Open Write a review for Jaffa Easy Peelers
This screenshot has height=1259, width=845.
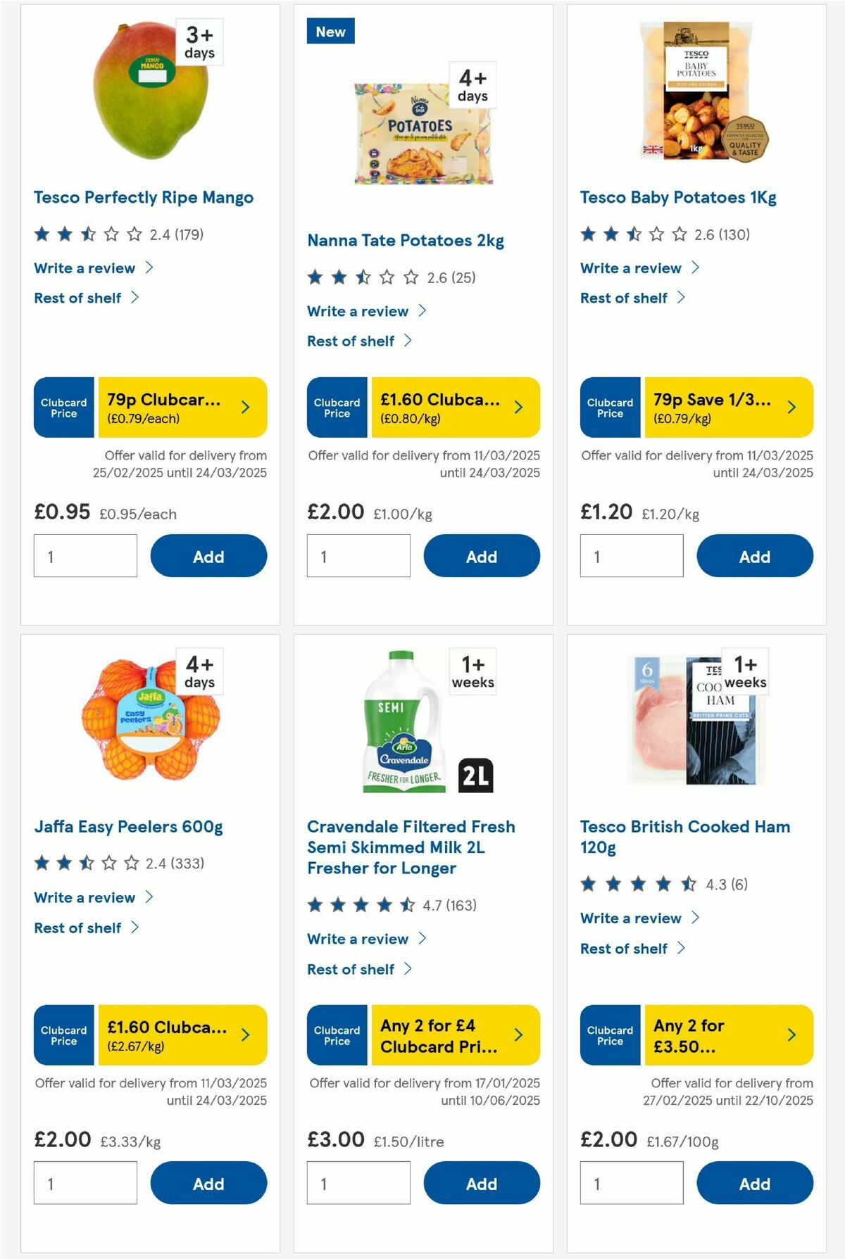pyautogui.click(x=84, y=897)
